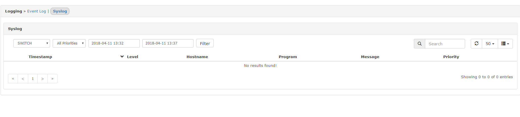Click the end date field 2018-04-11 13:37
Screen dimensions: 520x117
[x=168, y=43]
